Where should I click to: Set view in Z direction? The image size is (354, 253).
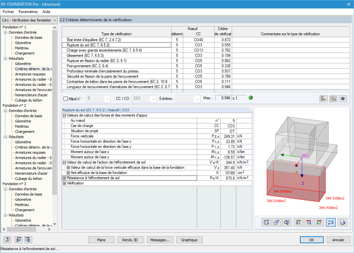tap(319, 222)
